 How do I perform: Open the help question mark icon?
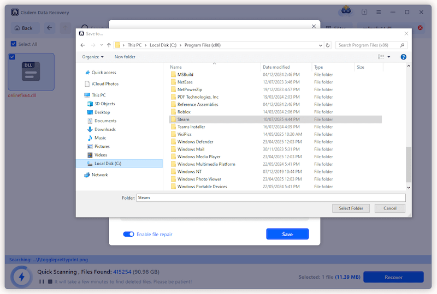(x=403, y=57)
